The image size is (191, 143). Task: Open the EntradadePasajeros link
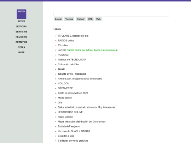tap(69, 126)
